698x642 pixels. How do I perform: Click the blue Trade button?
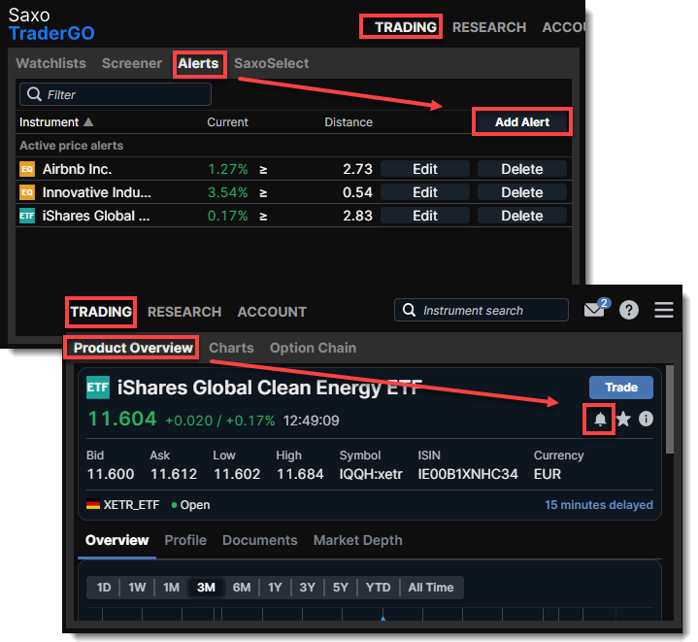tap(621, 388)
